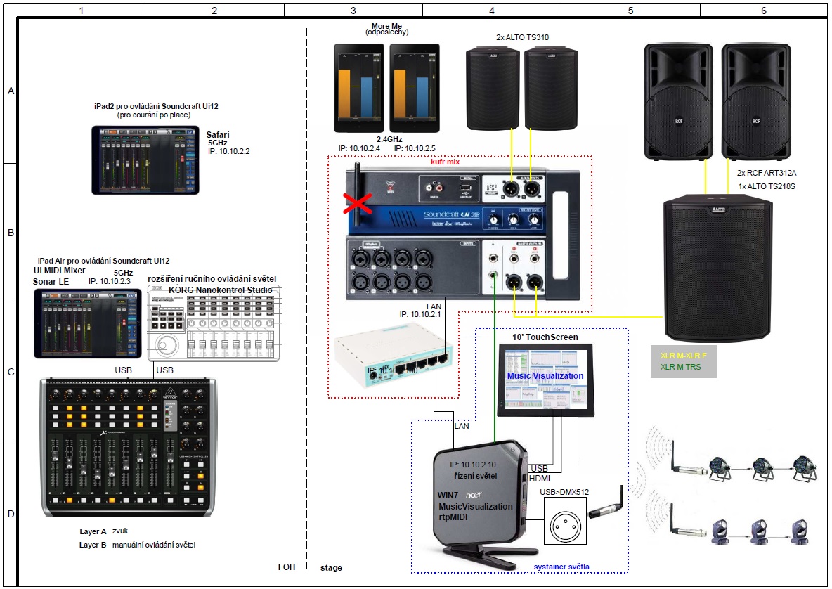Select the KORG Nanokontrol Studio controller
The height and width of the screenshot is (589, 832).
[x=214, y=323]
